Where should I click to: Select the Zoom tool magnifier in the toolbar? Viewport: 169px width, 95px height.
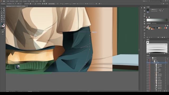tap(4, 21)
